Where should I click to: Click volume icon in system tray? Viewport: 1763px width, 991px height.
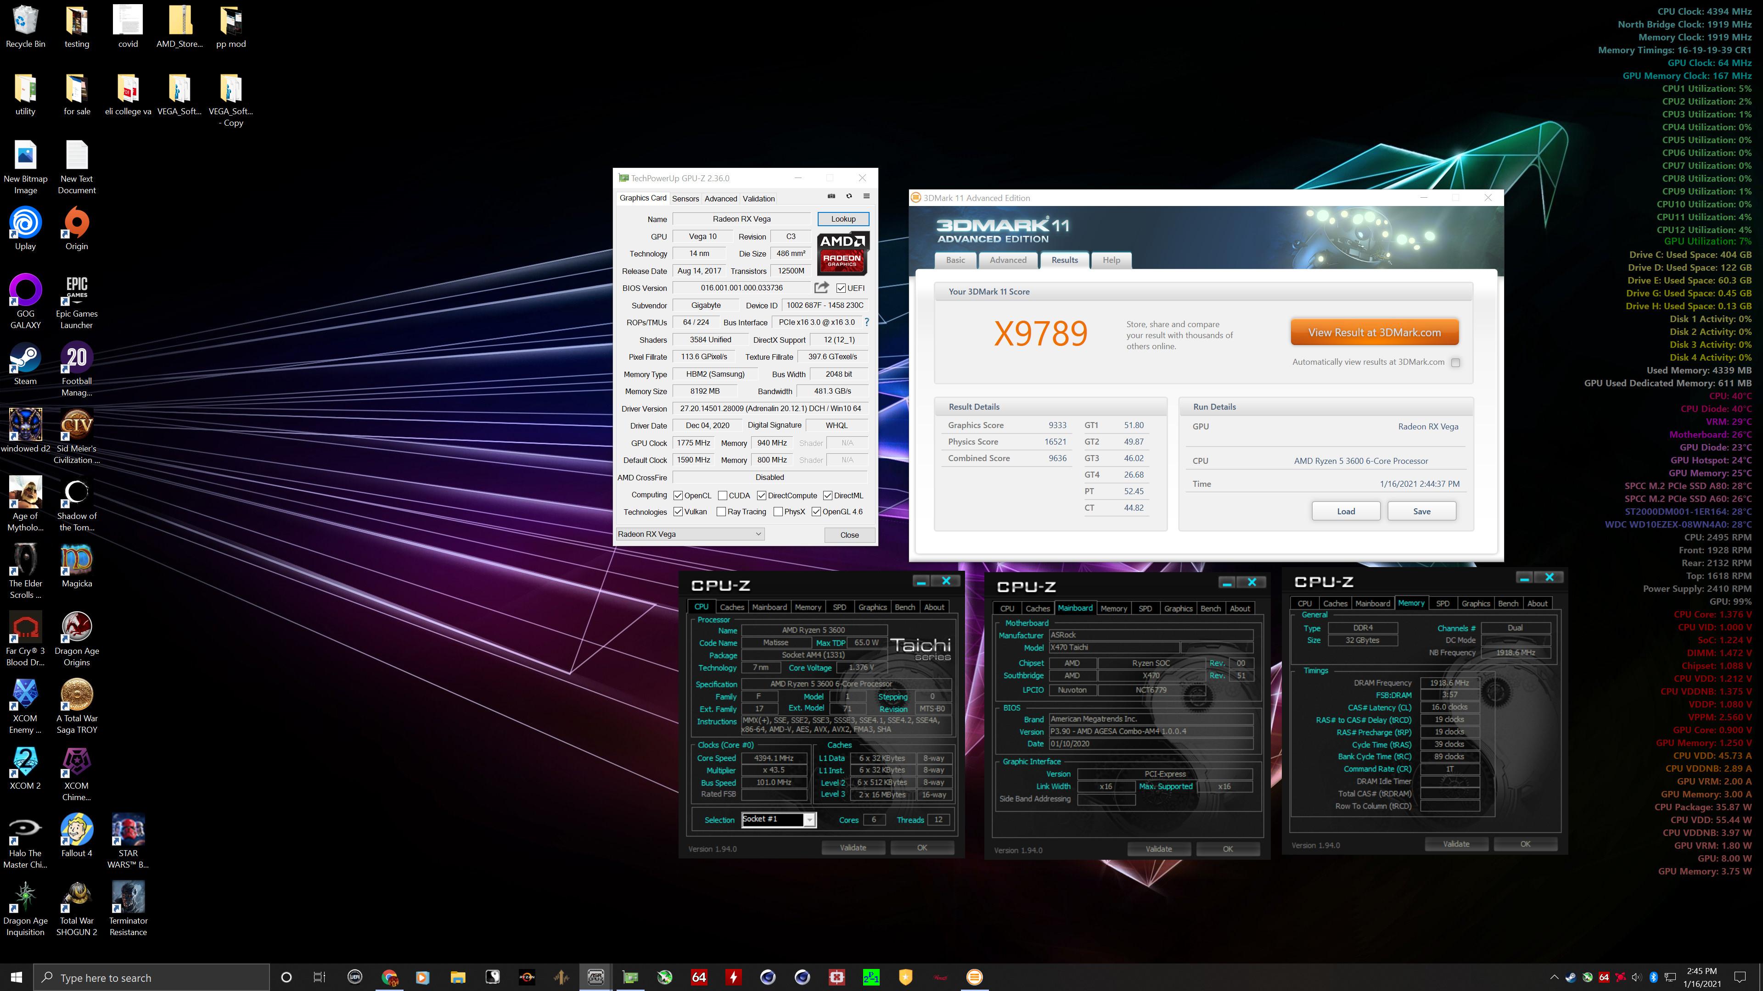tap(1636, 977)
